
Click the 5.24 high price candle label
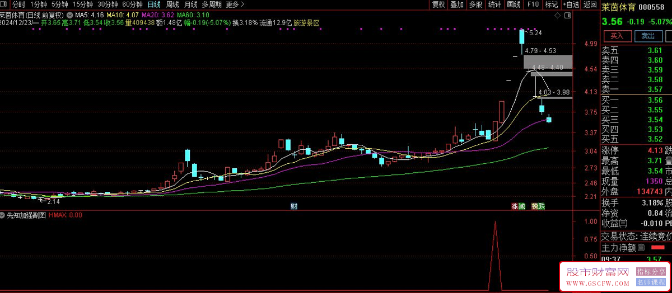535,33
